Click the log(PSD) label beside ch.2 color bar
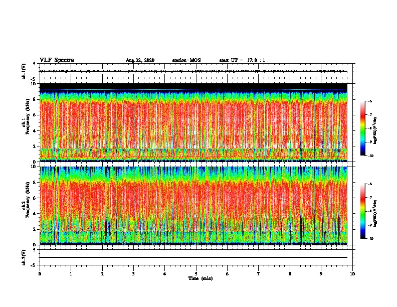 point(375,213)
